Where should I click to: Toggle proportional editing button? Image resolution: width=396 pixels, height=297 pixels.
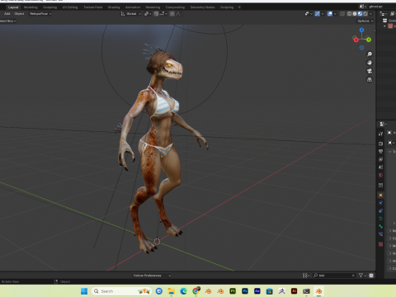172,14
